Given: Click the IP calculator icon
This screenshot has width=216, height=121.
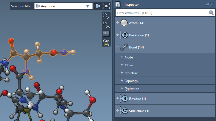Looking at the screenshot, I should click(x=106, y=33).
